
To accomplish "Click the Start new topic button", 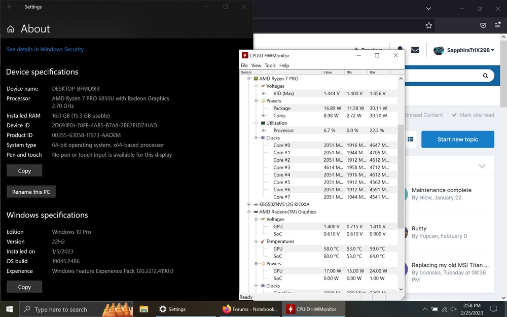I will (x=457, y=139).
